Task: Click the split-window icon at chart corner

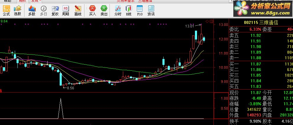Action: tap(211, 22)
